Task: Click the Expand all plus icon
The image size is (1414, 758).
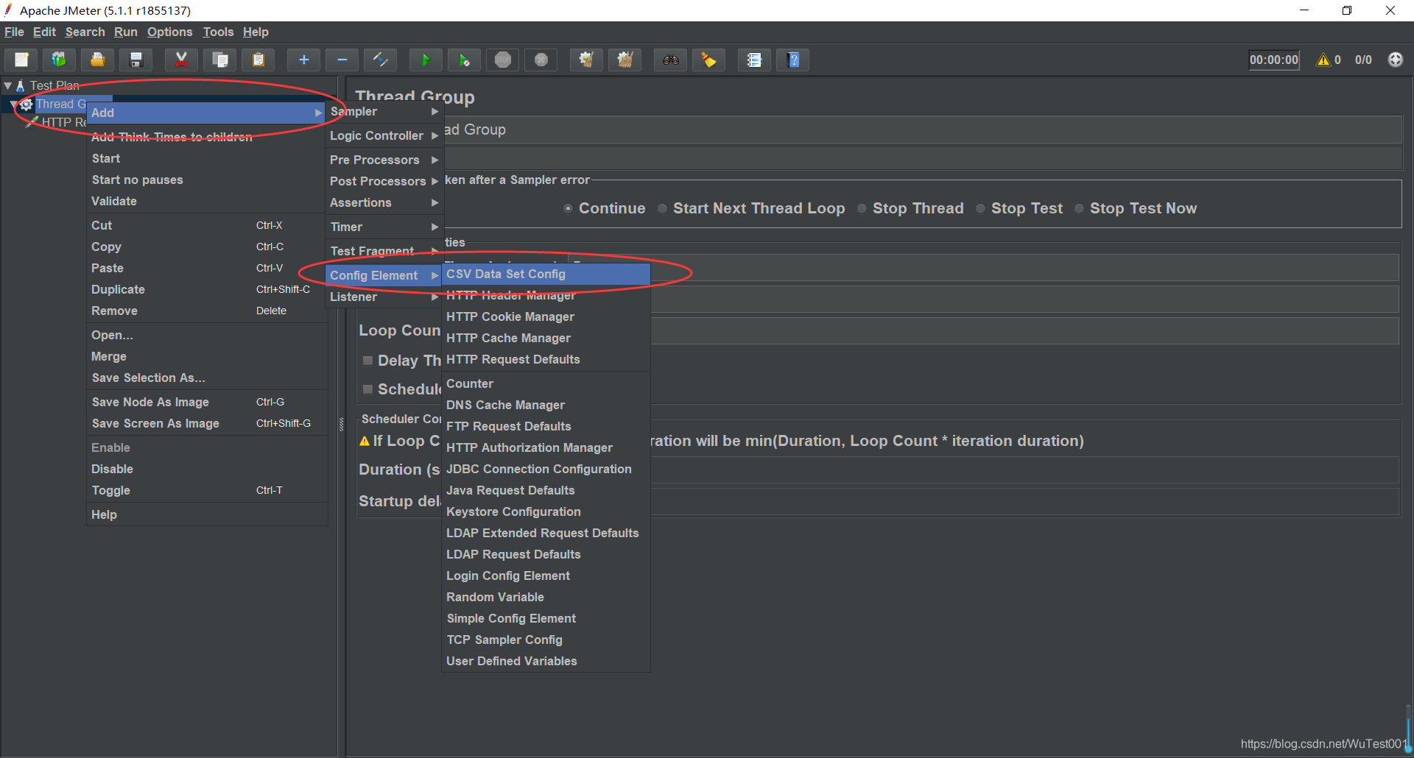Action: click(x=303, y=60)
